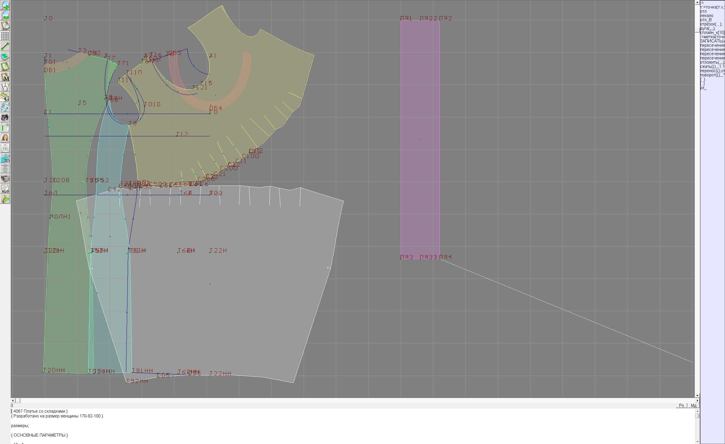Open the pattern with M letter tool
This screenshot has width=725, height=444.
pos(5,77)
